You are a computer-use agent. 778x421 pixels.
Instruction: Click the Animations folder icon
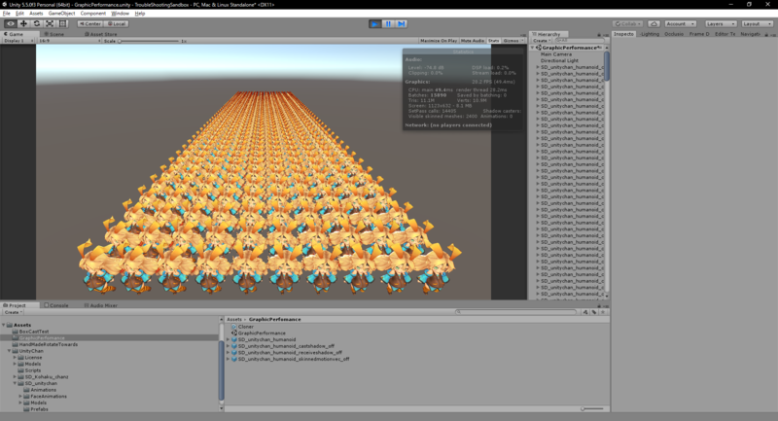pos(27,390)
